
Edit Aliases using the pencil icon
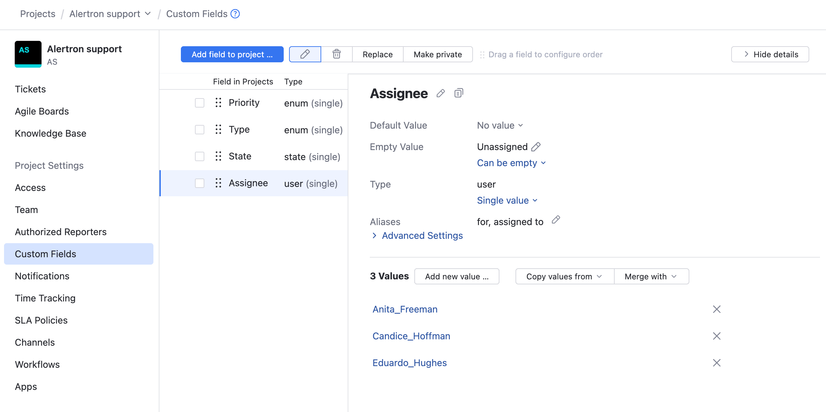click(x=556, y=220)
